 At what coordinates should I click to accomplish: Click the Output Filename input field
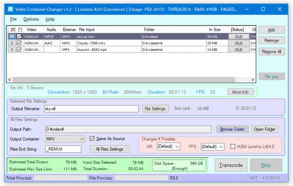(91, 109)
